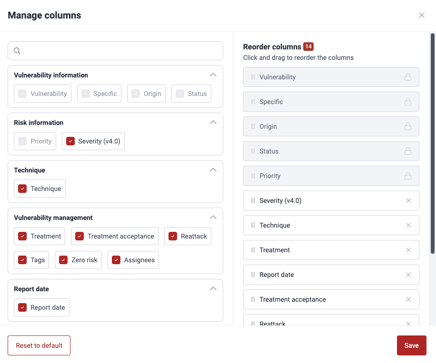Remove Technique from the reorder list

click(x=408, y=225)
